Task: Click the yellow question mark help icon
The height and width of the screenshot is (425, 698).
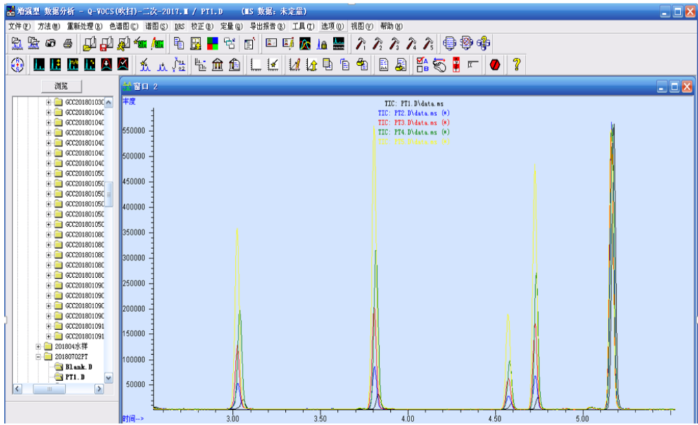Action: click(516, 65)
